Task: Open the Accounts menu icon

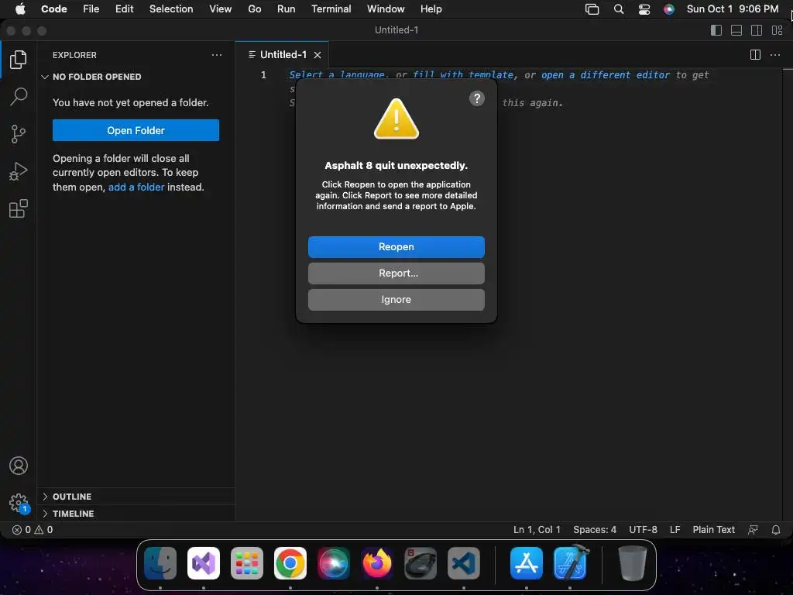Action: coord(19,466)
